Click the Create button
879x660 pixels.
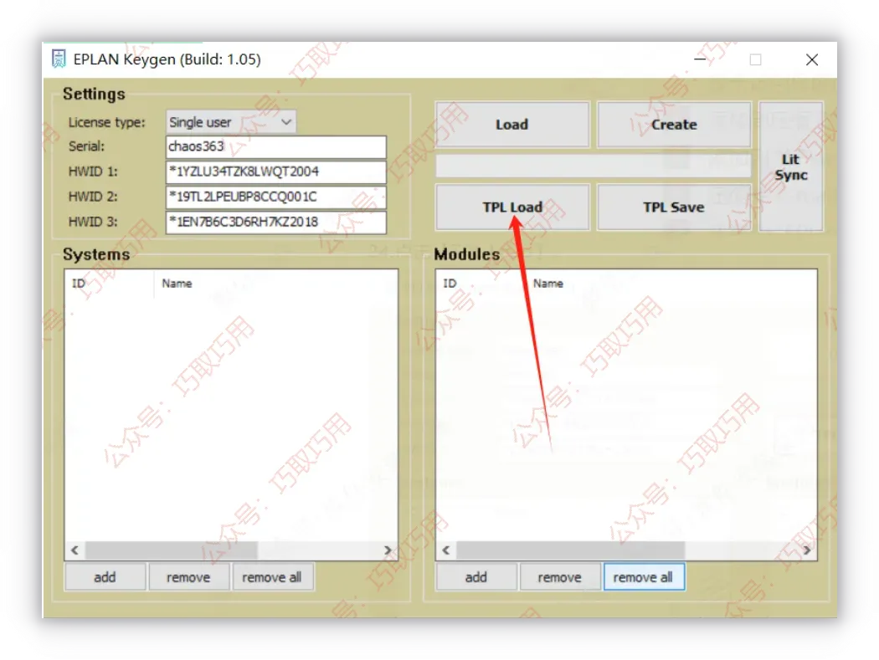tap(675, 125)
